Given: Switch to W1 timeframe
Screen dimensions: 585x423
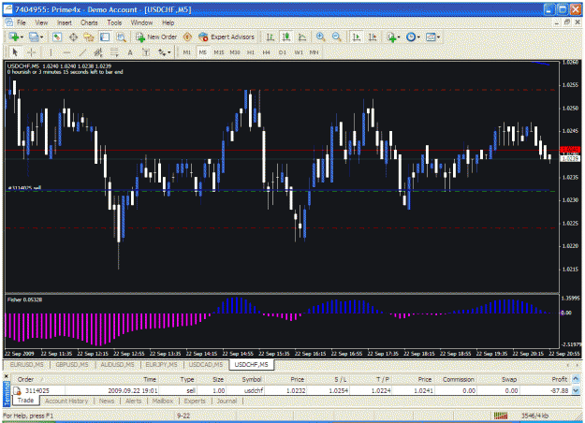Looking at the screenshot, I should tap(298, 52).
